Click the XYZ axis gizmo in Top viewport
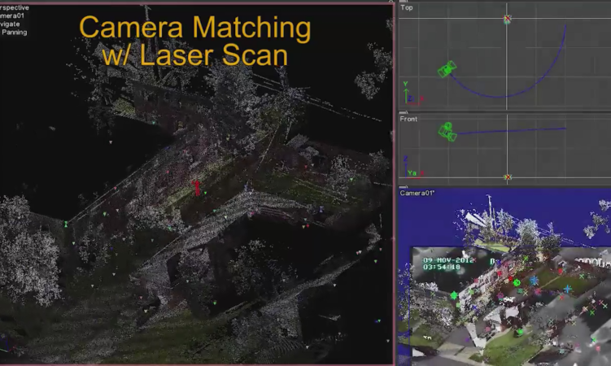 pyautogui.click(x=409, y=98)
